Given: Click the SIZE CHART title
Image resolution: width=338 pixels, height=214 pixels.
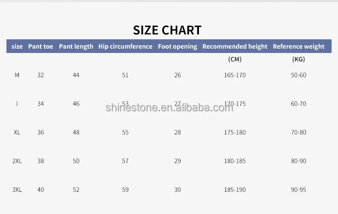Looking at the screenshot, I should (167, 30).
